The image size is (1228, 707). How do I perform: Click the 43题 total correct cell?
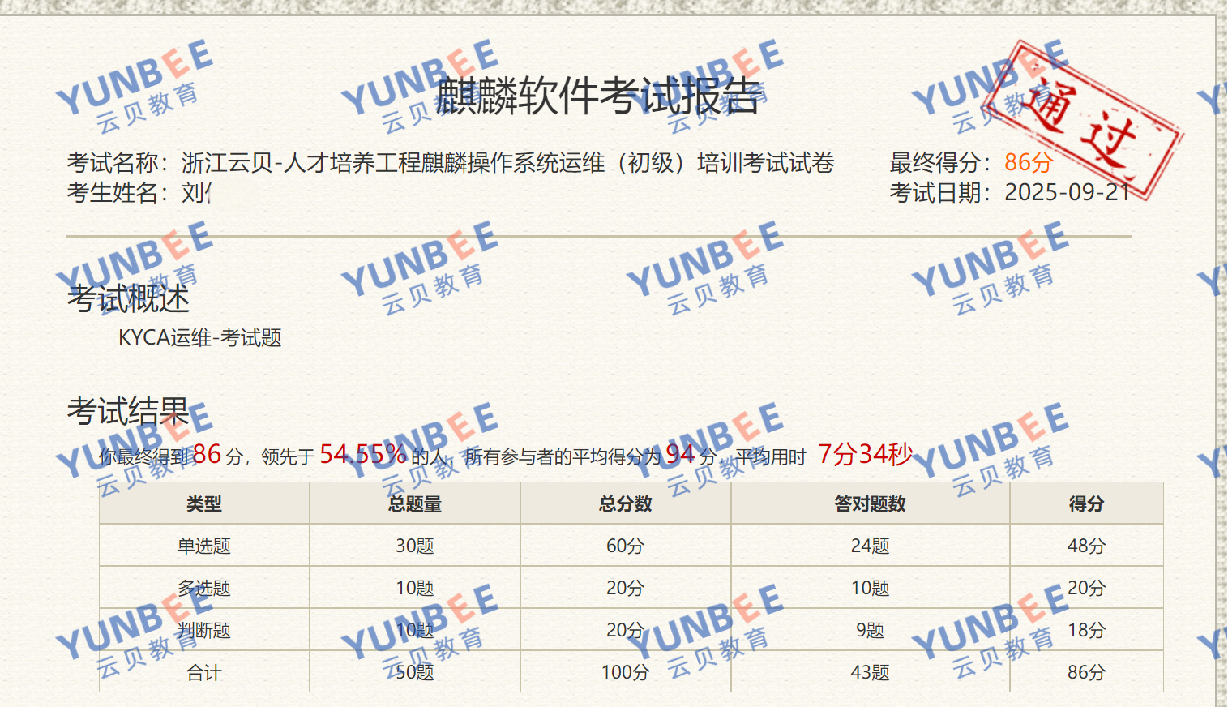pos(870,672)
